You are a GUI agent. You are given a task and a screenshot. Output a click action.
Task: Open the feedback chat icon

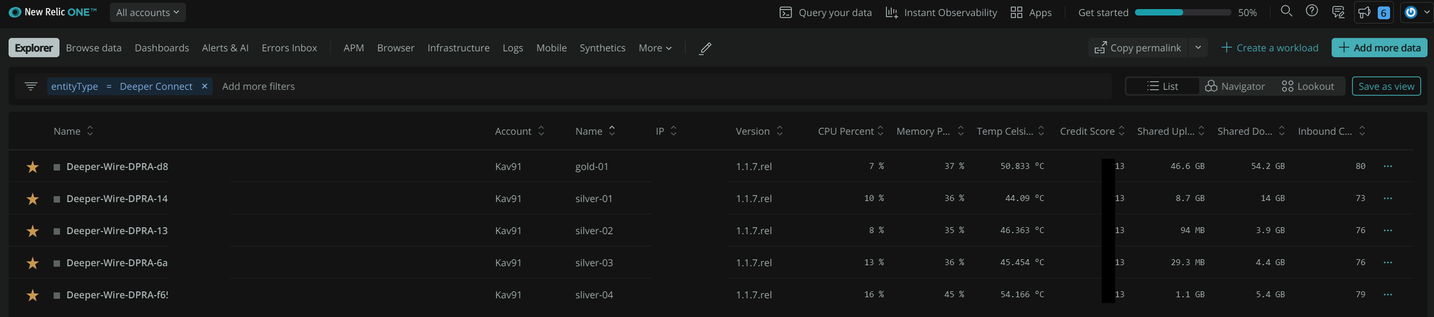1338,12
